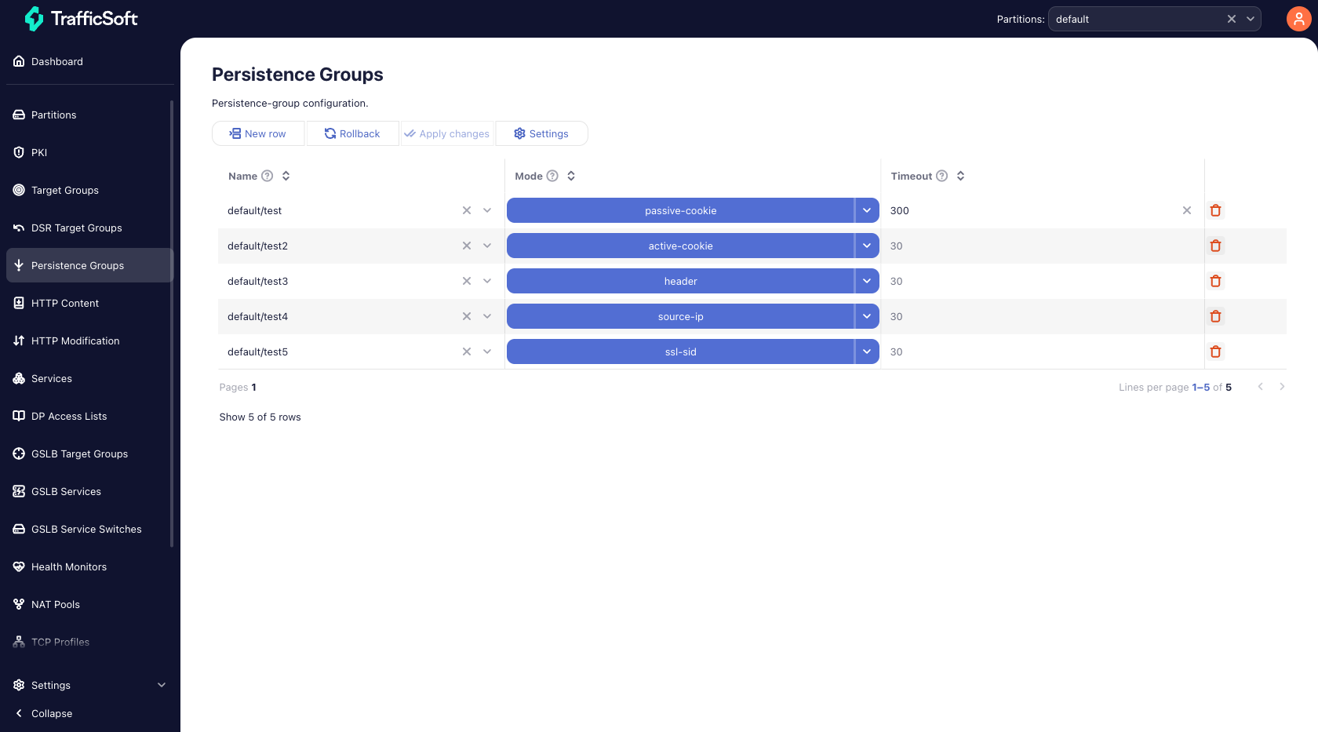
Task: Expand the Partitions selector dropdown
Action: coord(1251,19)
